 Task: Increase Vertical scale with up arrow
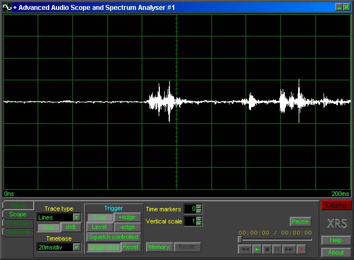click(x=199, y=219)
